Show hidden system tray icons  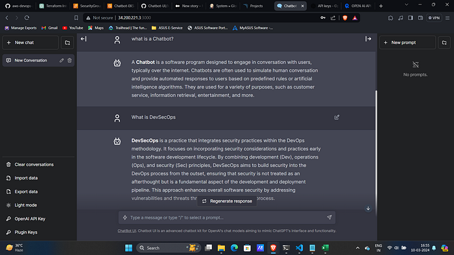coord(357,248)
